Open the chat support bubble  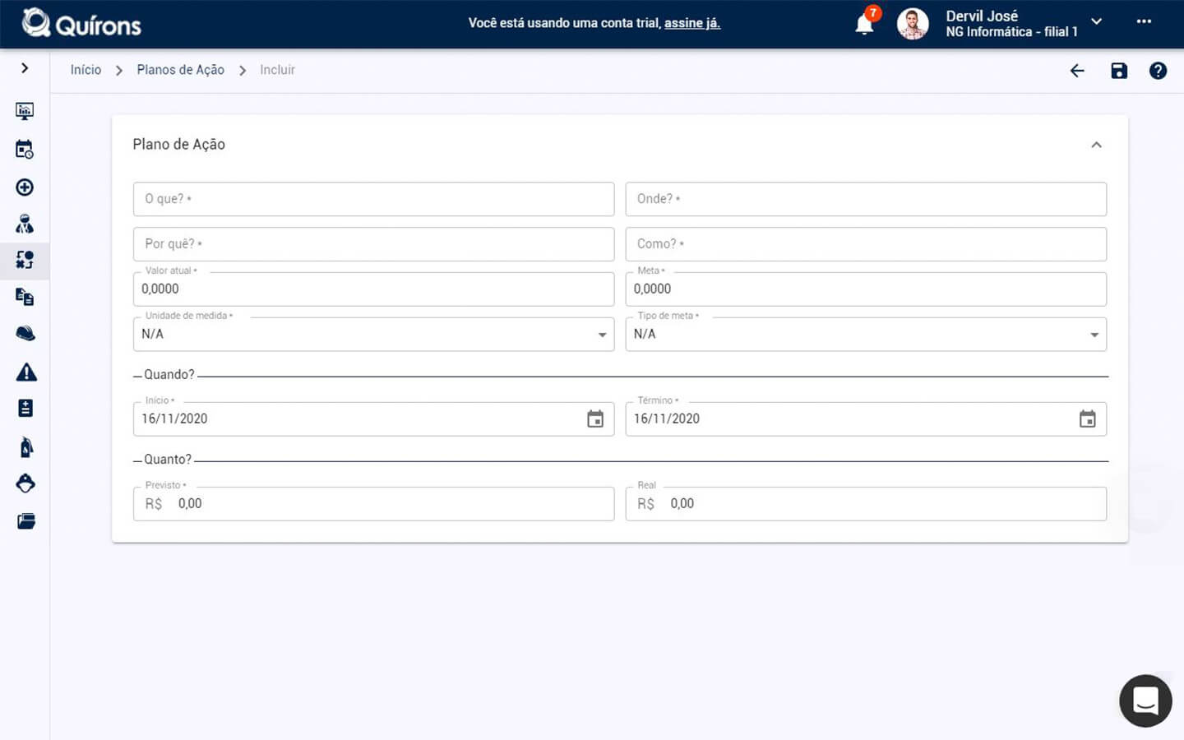[x=1145, y=701]
